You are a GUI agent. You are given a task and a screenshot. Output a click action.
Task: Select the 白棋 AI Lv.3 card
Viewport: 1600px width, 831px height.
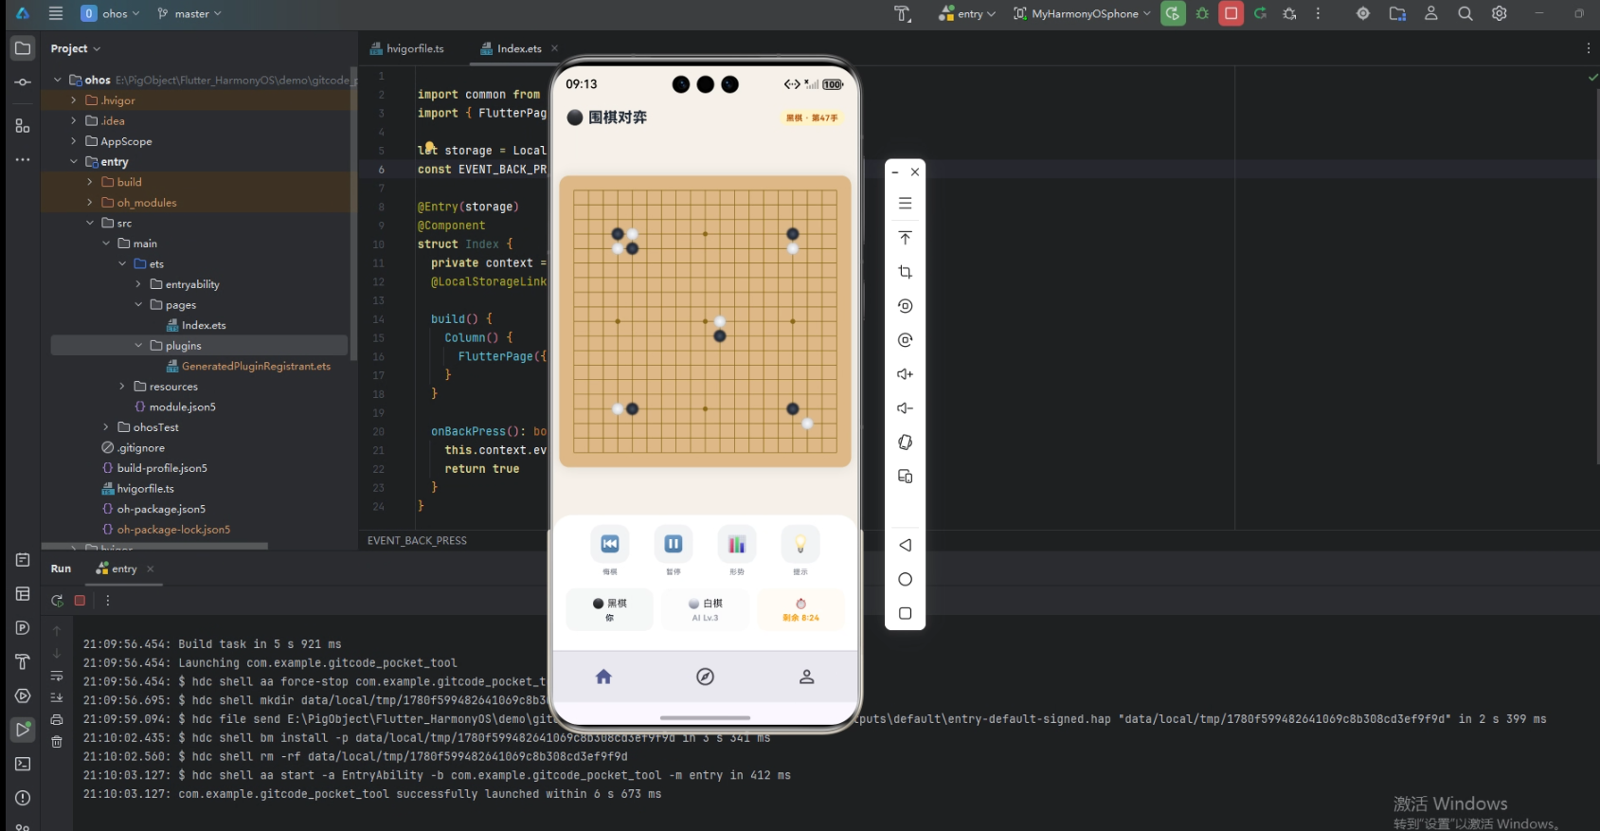pyautogui.click(x=705, y=609)
